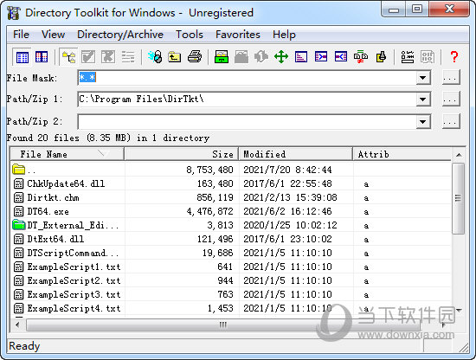476x360 pixels.
Task: Select the ExampleScript3.txt file
Action: point(231,294)
